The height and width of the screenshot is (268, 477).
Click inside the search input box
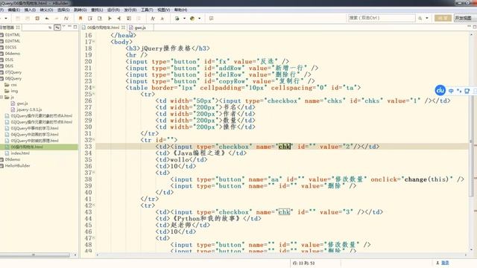pos(382,18)
